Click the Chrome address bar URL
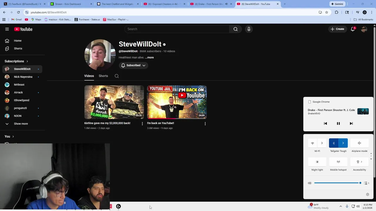This screenshot has height=211, width=376. pos(49,12)
